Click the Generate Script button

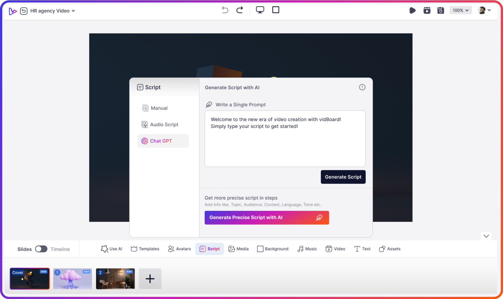tap(343, 177)
